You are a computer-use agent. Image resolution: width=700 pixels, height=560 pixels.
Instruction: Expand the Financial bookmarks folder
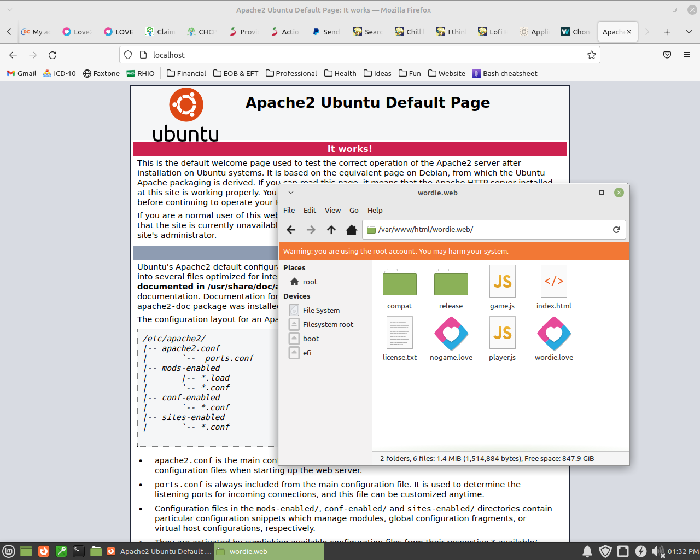point(186,73)
